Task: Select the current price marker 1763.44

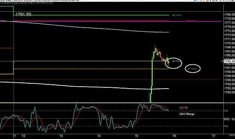Action: click(x=229, y=61)
